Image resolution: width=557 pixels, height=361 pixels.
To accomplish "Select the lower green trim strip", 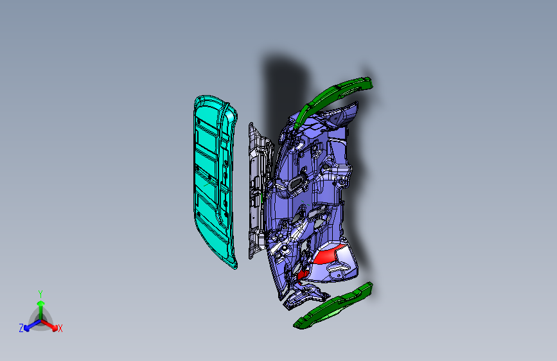I will coord(334,306).
